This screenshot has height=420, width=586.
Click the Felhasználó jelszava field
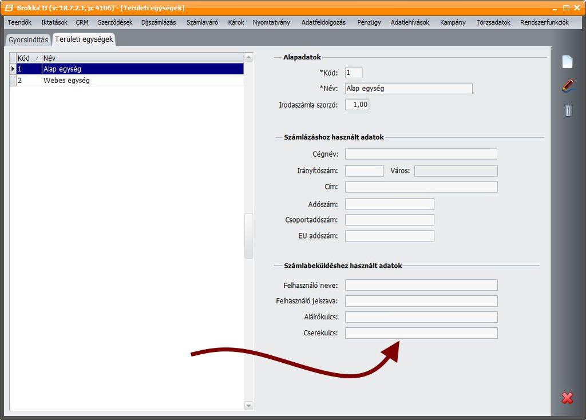(421, 301)
